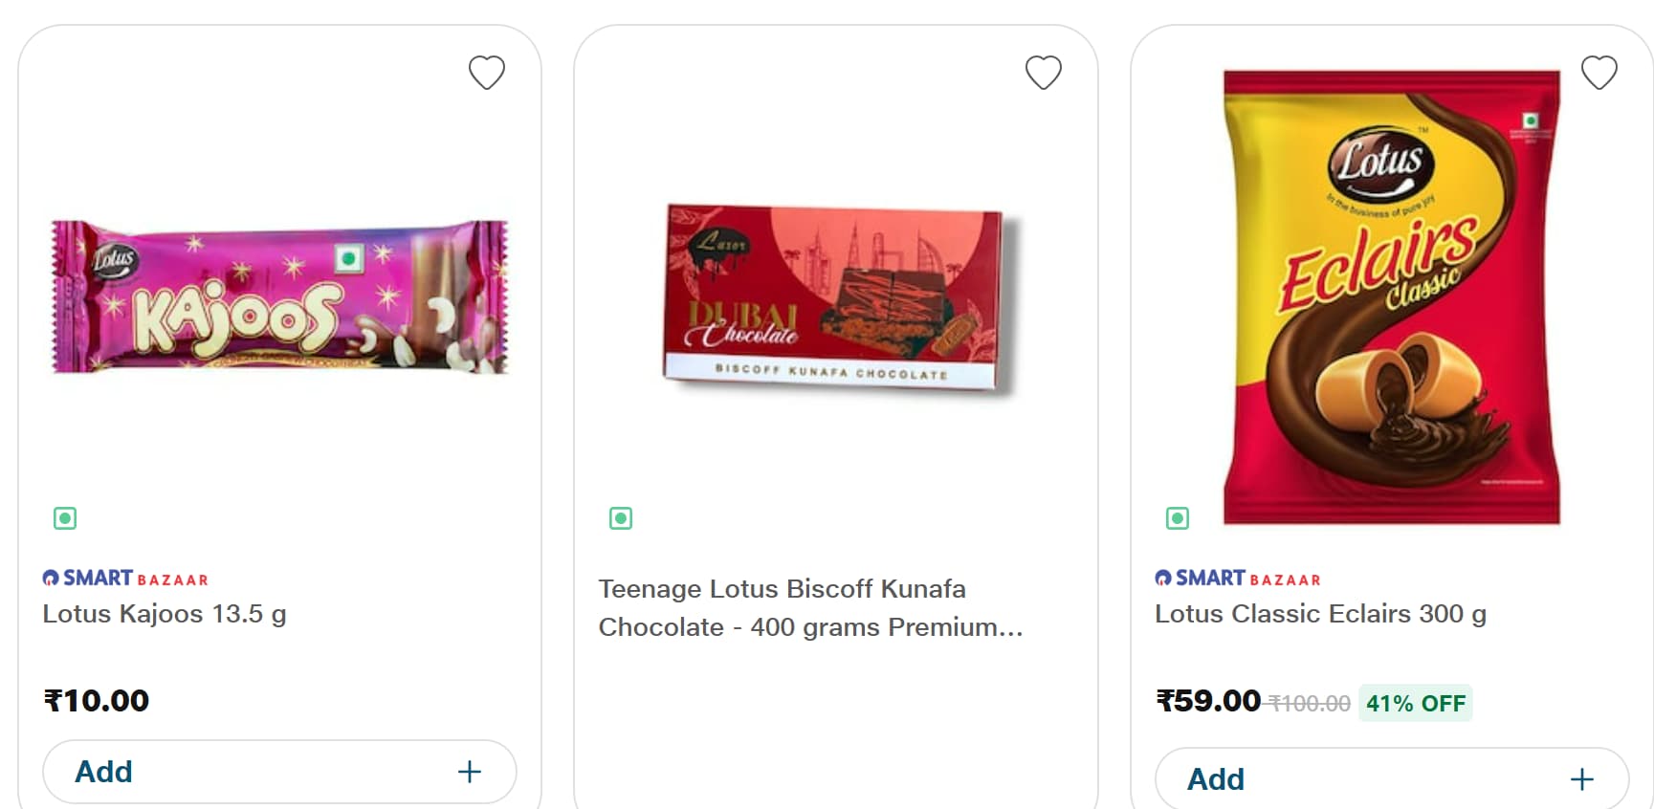Click the plus icon for Lotus Kajoos

(x=469, y=772)
